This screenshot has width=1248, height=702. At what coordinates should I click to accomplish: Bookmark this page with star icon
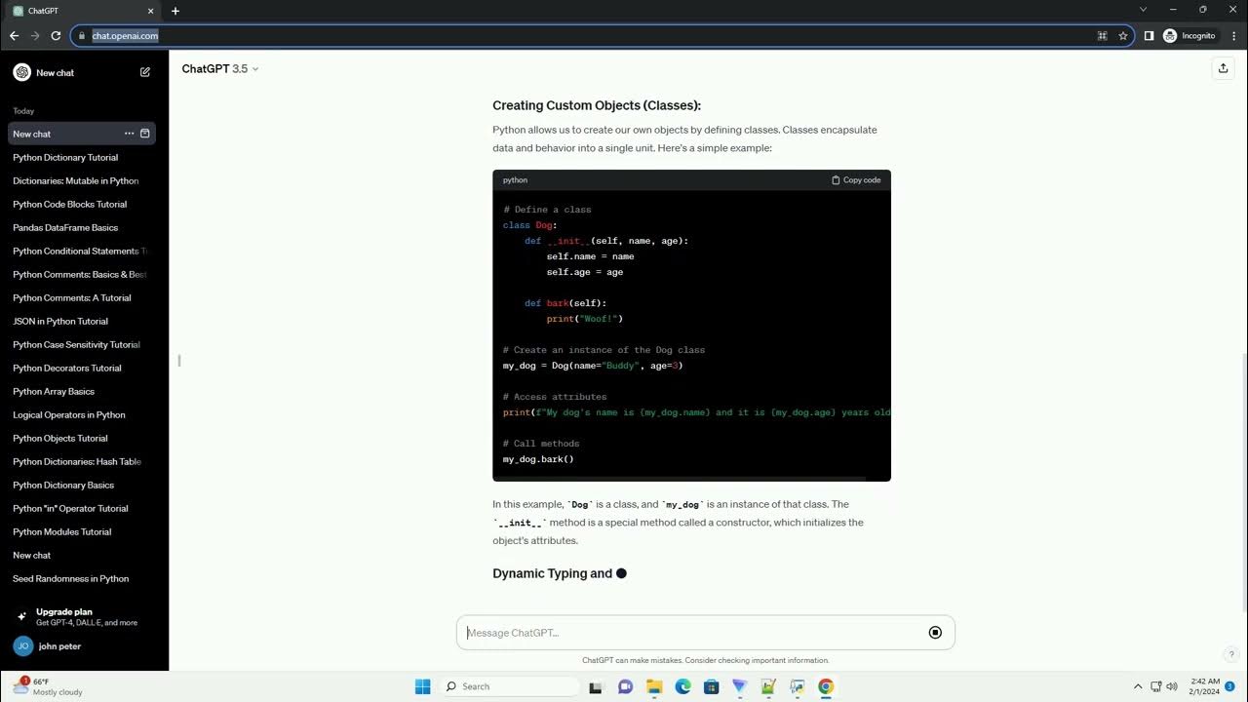pos(1123,36)
